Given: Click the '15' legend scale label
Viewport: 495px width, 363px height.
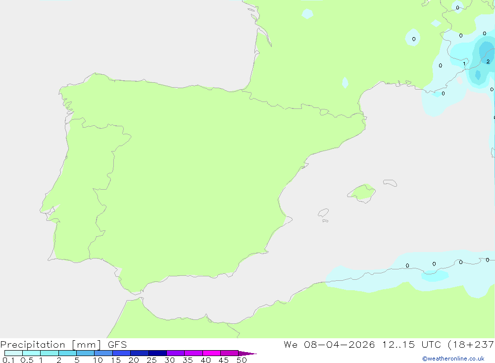Looking at the screenshot, I should [116, 360].
